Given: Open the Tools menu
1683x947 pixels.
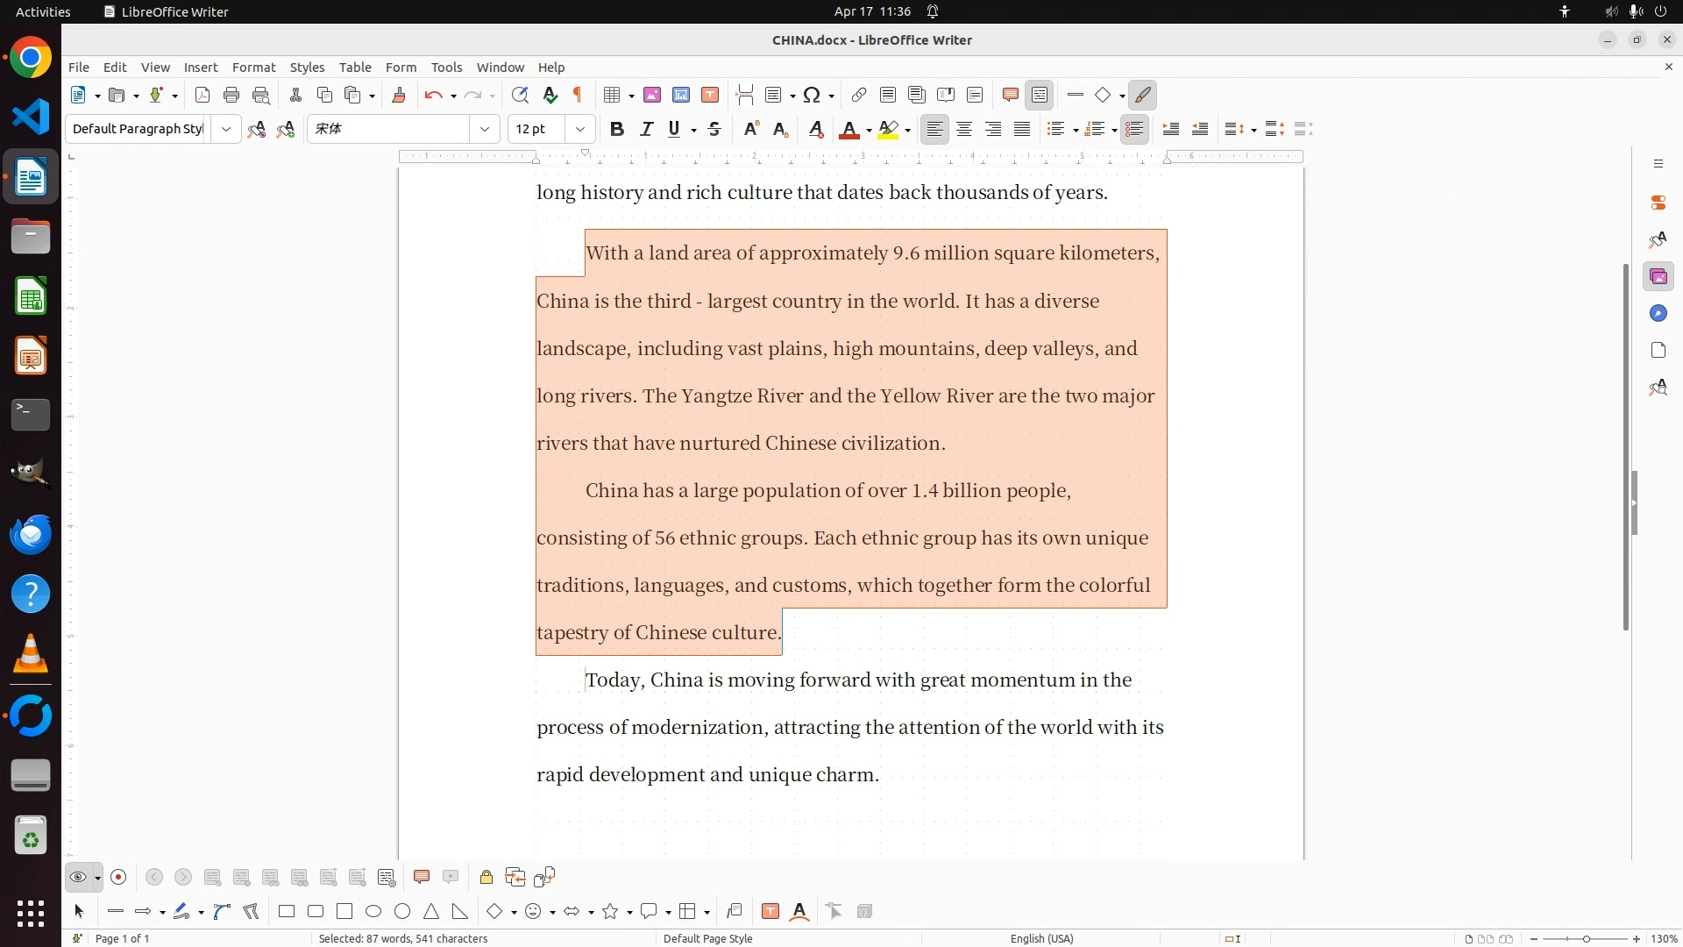Looking at the screenshot, I should (446, 67).
